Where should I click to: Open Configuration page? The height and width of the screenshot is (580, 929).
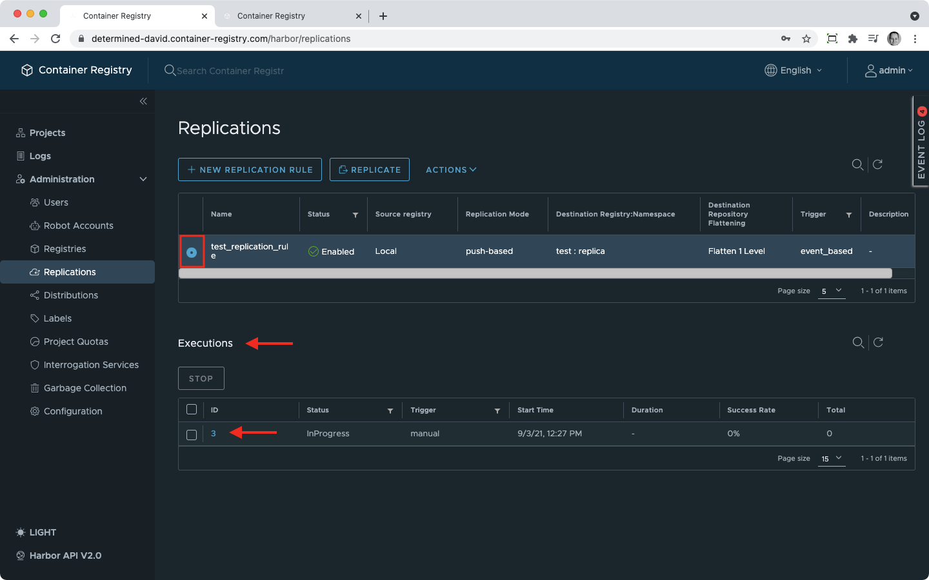pos(73,411)
